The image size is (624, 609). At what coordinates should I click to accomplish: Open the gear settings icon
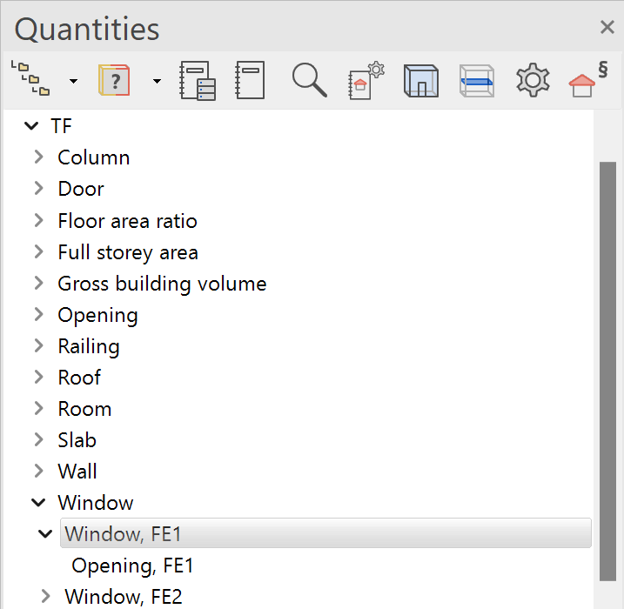(x=533, y=80)
